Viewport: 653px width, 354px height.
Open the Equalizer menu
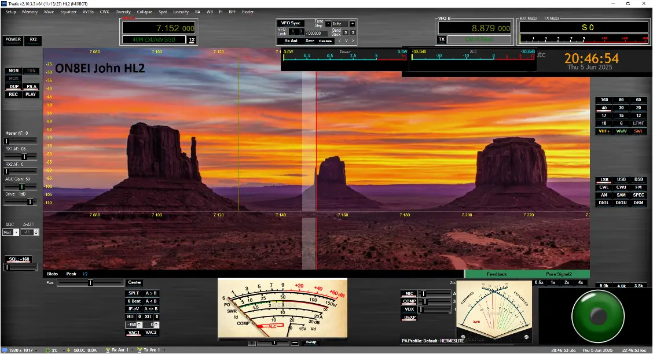(68, 12)
